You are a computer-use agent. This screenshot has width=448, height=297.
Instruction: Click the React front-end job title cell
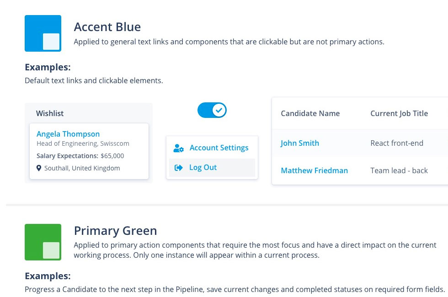click(397, 143)
